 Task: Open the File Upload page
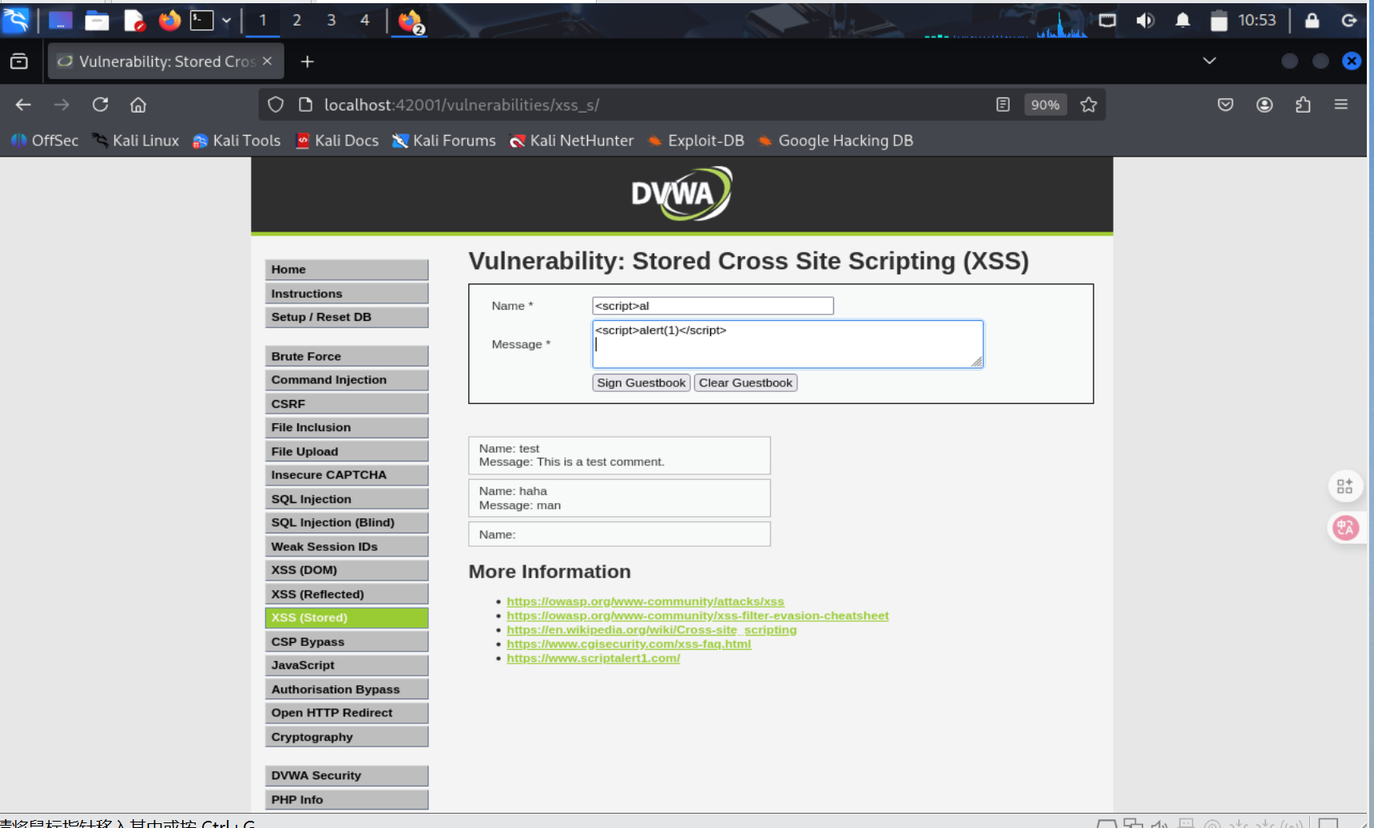coord(347,451)
